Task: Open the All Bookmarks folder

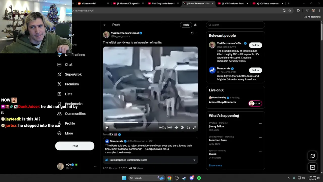Action: 312,17
